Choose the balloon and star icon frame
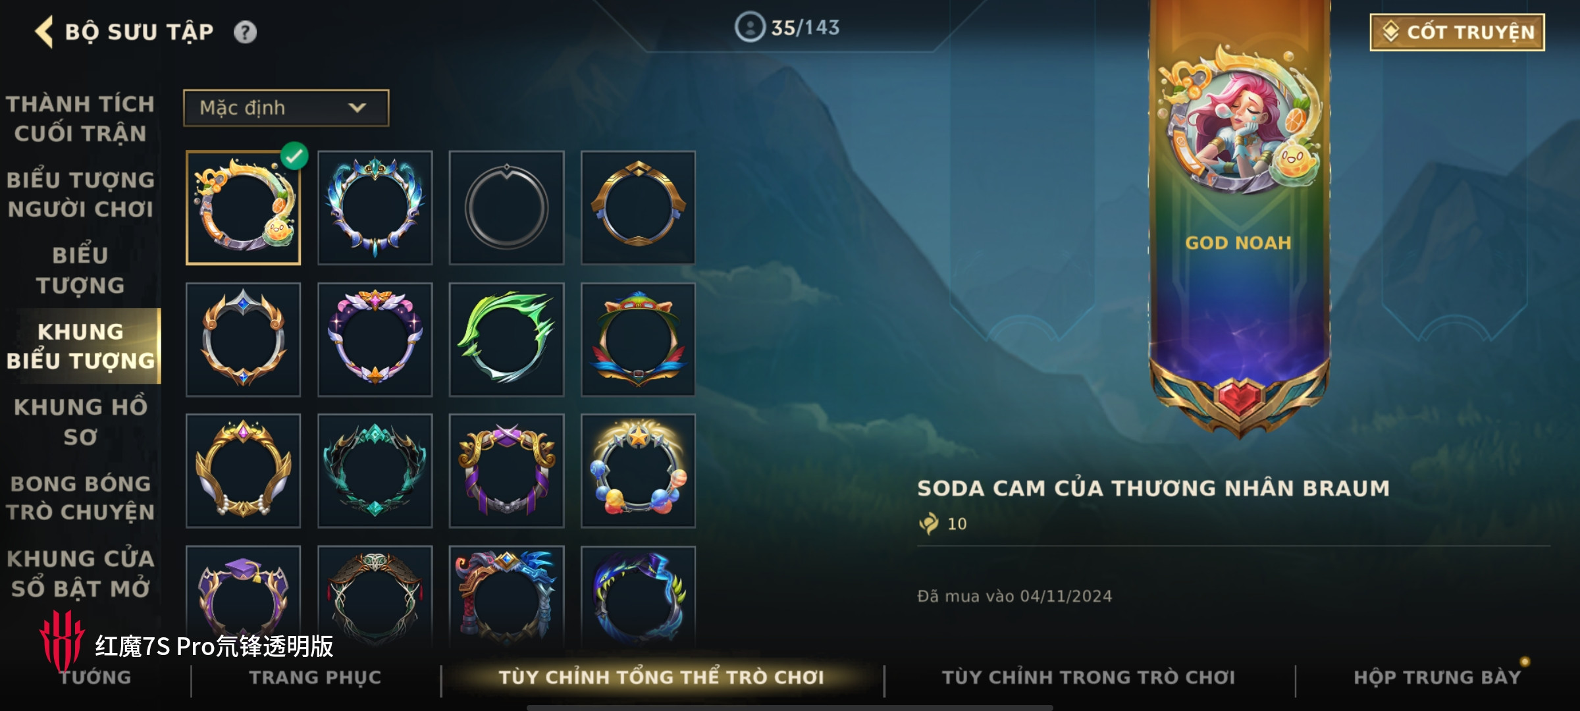Image resolution: width=1580 pixels, height=711 pixels. click(x=638, y=471)
